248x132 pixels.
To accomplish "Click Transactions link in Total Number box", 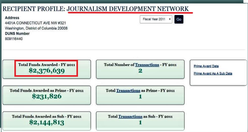I will 147,65.
